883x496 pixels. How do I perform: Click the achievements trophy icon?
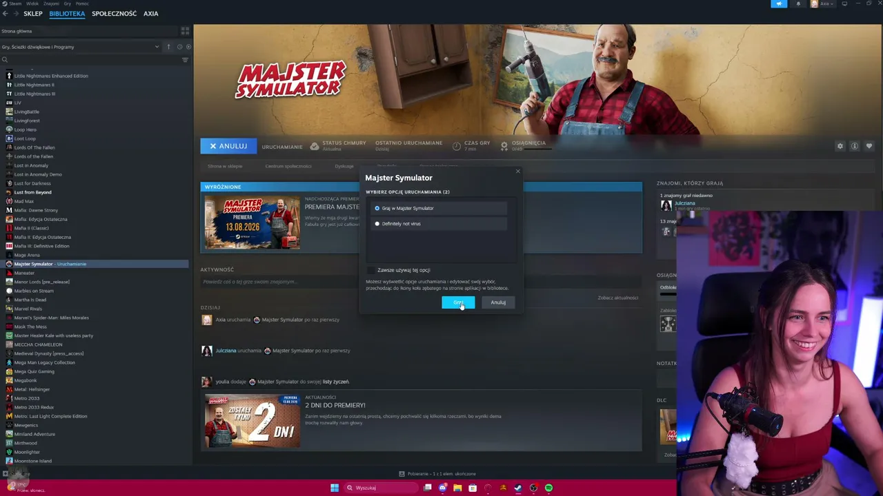(x=504, y=146)
